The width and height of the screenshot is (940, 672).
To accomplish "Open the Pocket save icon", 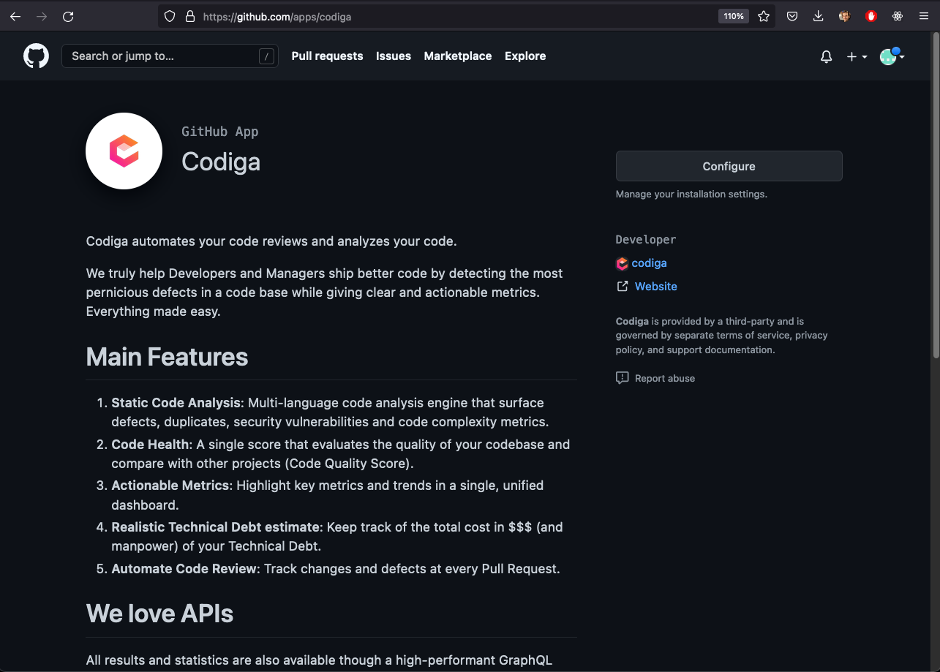I will pyautogui.click(x=792, y=16).
